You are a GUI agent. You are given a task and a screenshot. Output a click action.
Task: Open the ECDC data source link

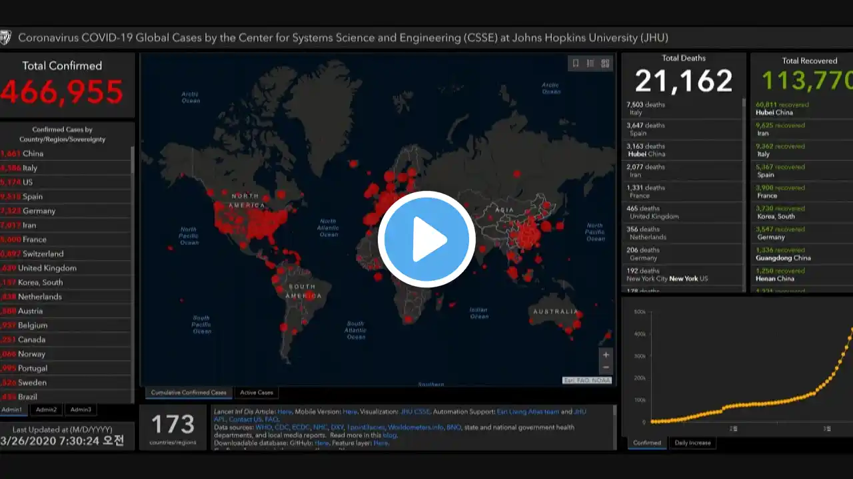point(301,427)
